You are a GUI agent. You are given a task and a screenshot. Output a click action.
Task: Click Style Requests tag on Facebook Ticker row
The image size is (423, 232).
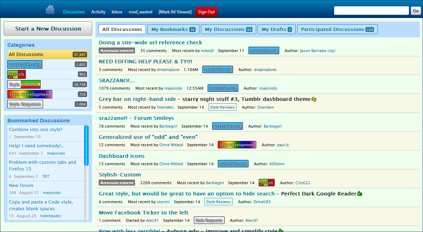pos(209,220)
